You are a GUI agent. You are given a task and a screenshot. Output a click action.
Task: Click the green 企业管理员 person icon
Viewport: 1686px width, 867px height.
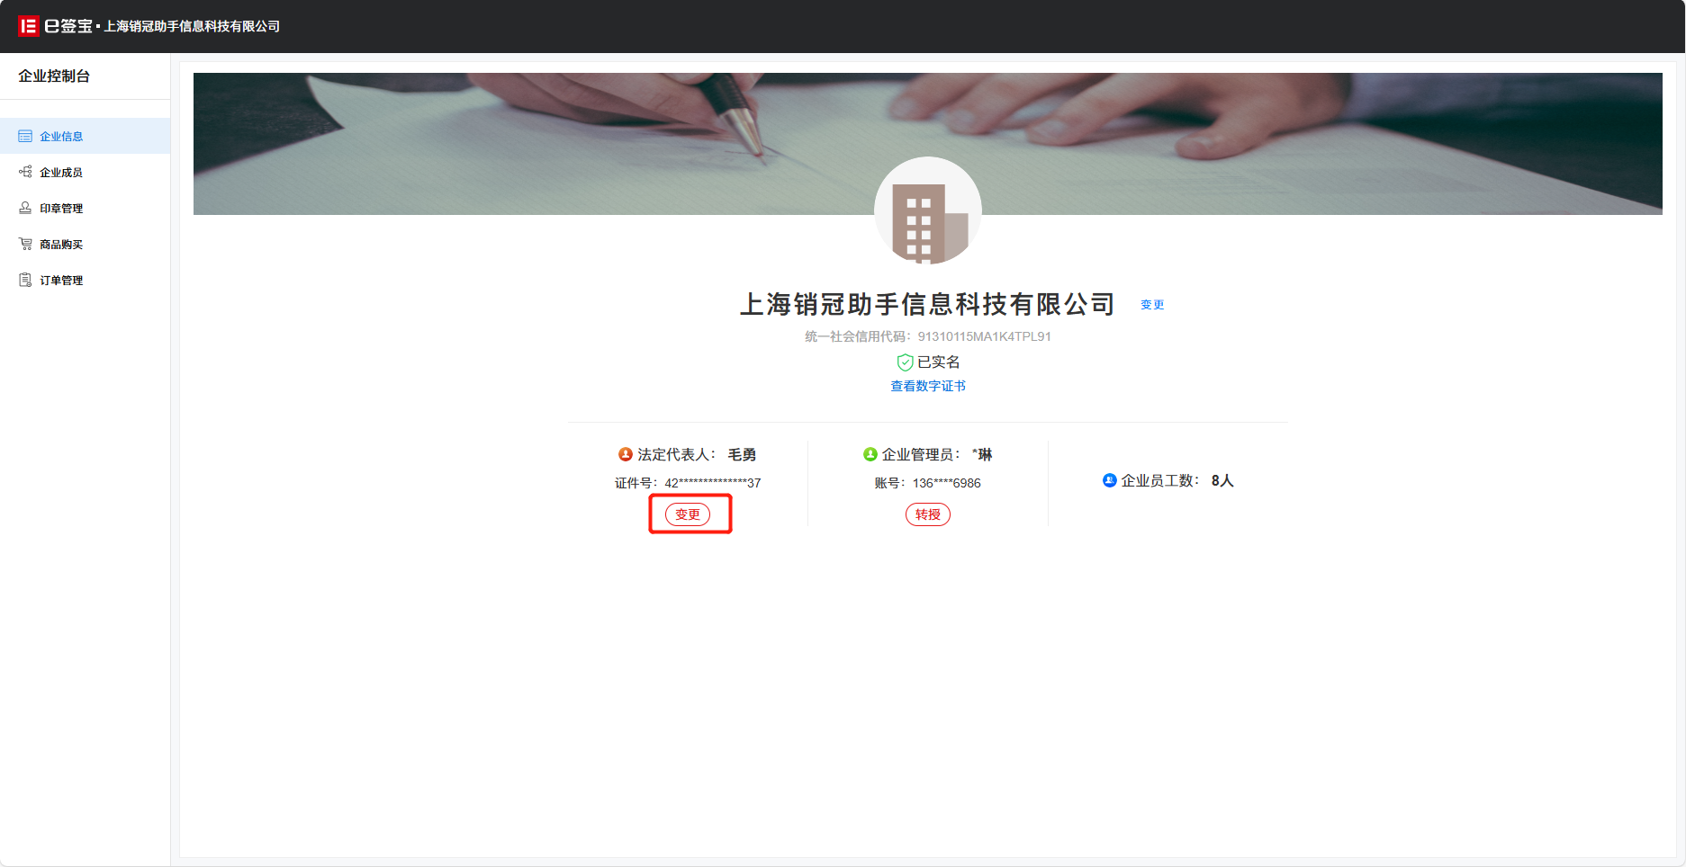pyautogui.click(x=870, y=454)
